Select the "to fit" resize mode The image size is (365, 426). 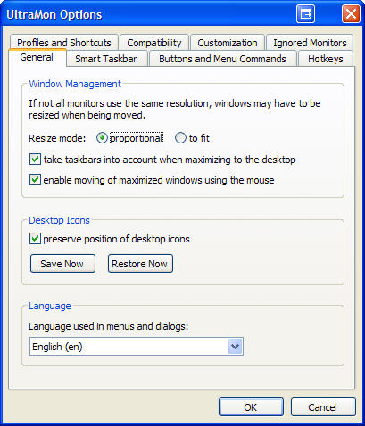[180, 138]
